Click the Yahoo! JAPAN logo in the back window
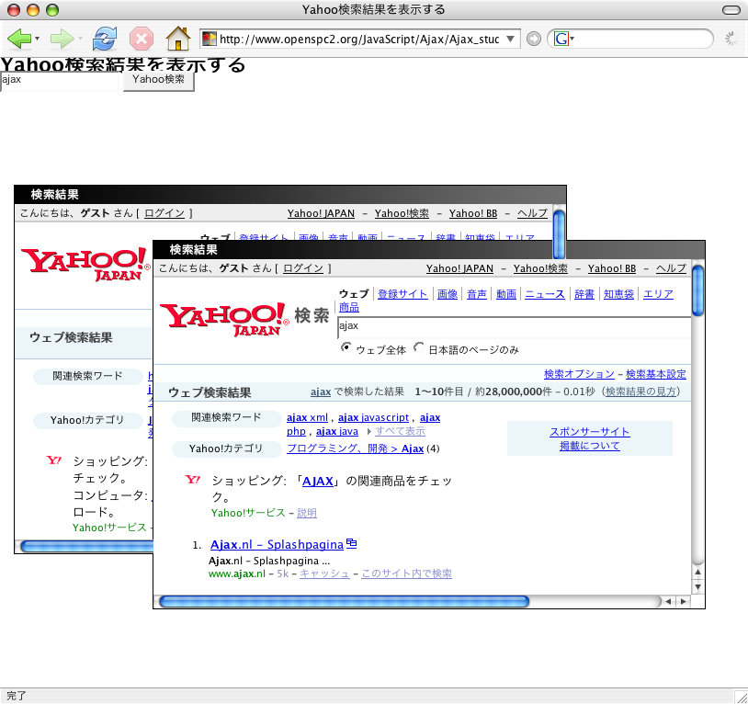This screenshot has width=748, height=704. click(85, 264)
